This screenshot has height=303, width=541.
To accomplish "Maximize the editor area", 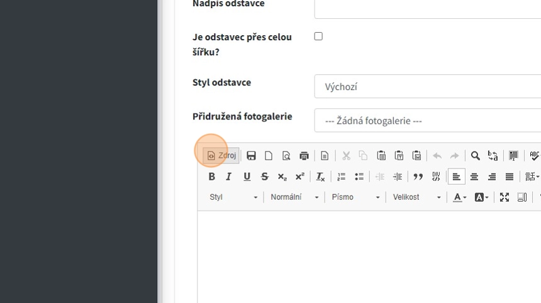I will [504, 197].
